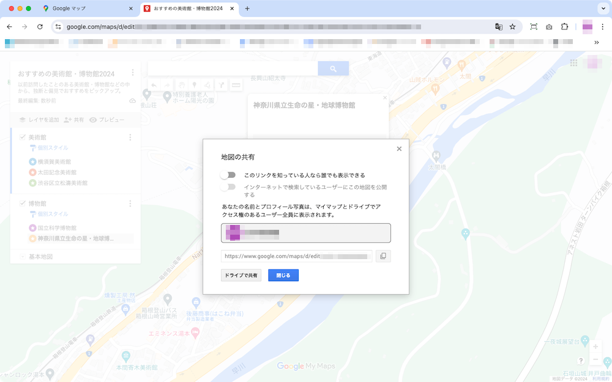The height and width of the screenshot is (382, 612).
Task: Select the measure distance ruler tool
Action: coord(236,85)
